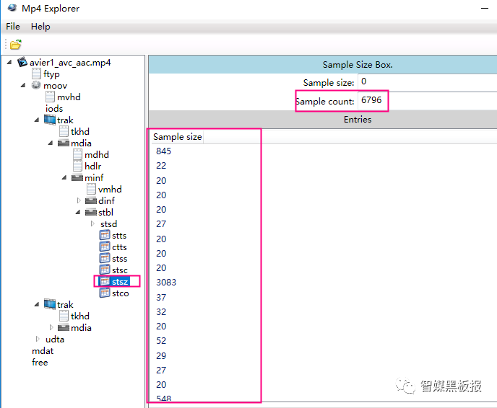Expand the mdia node under second trak
This screenshot has width=497, height=408.
pyautogui.click(x=51, y=327)
